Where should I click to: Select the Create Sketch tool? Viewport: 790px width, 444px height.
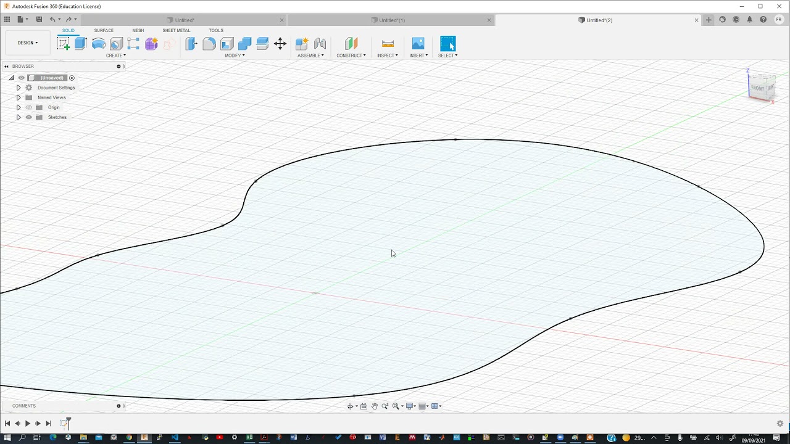coord(63,44)
